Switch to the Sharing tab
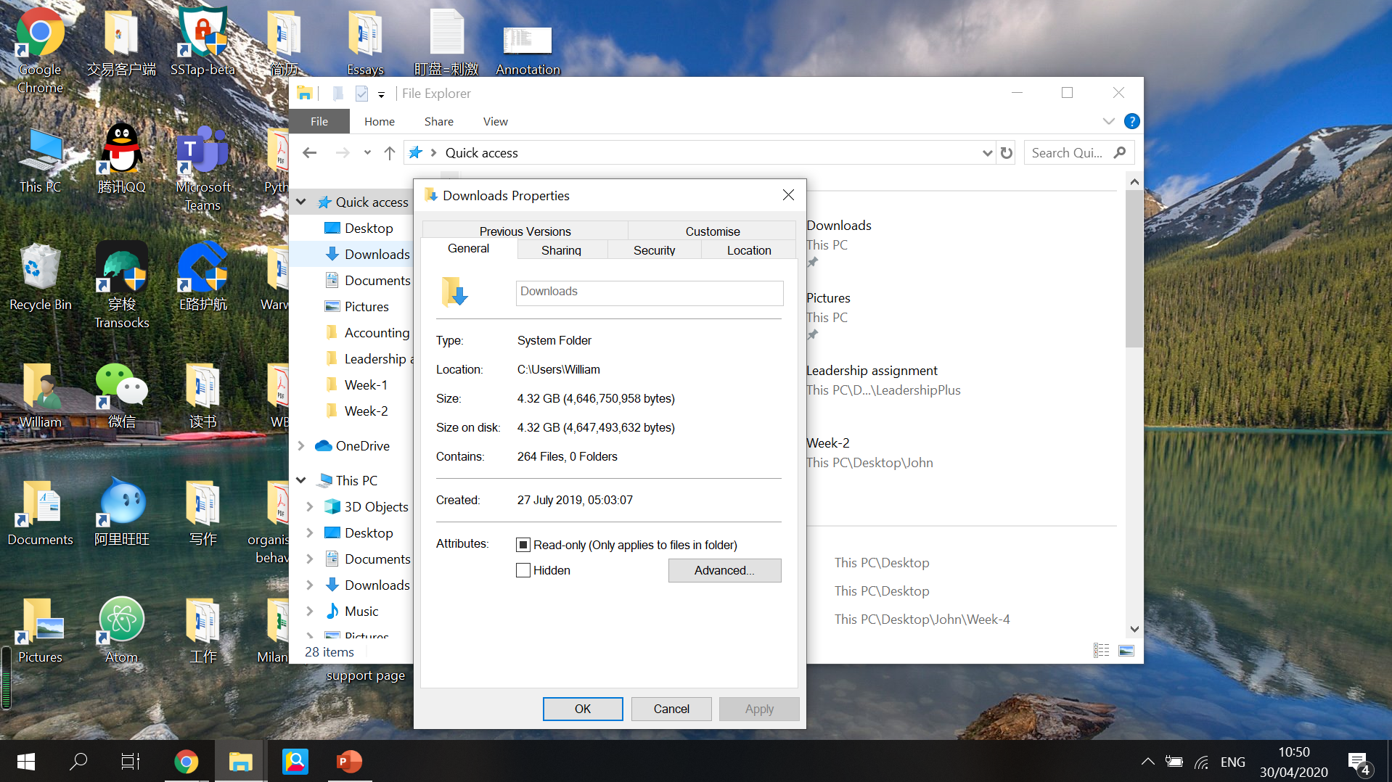This screenshot has width=1392, height=782. (562, 250)
